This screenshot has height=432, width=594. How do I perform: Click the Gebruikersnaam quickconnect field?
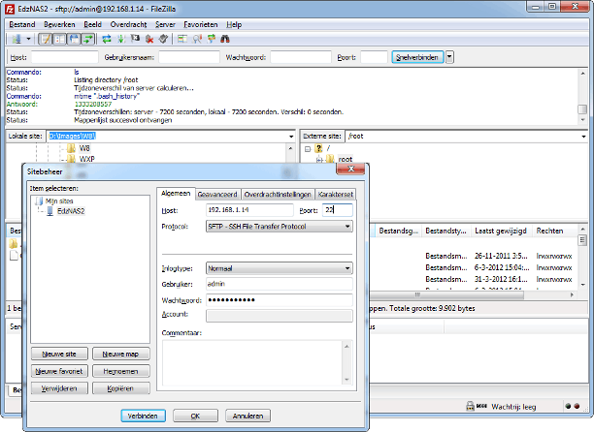pyautogui.click(x=189, y=57)
